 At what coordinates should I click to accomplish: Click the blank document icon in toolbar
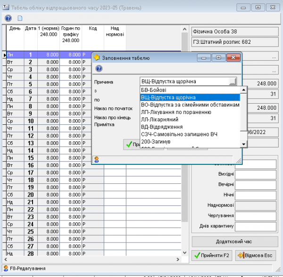[x=20, y=18]
